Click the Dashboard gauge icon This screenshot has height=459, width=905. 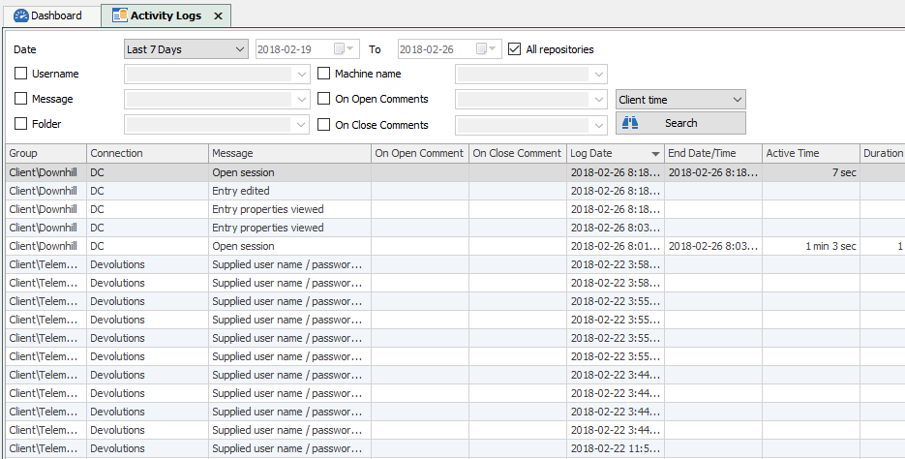tap(20, 15)
